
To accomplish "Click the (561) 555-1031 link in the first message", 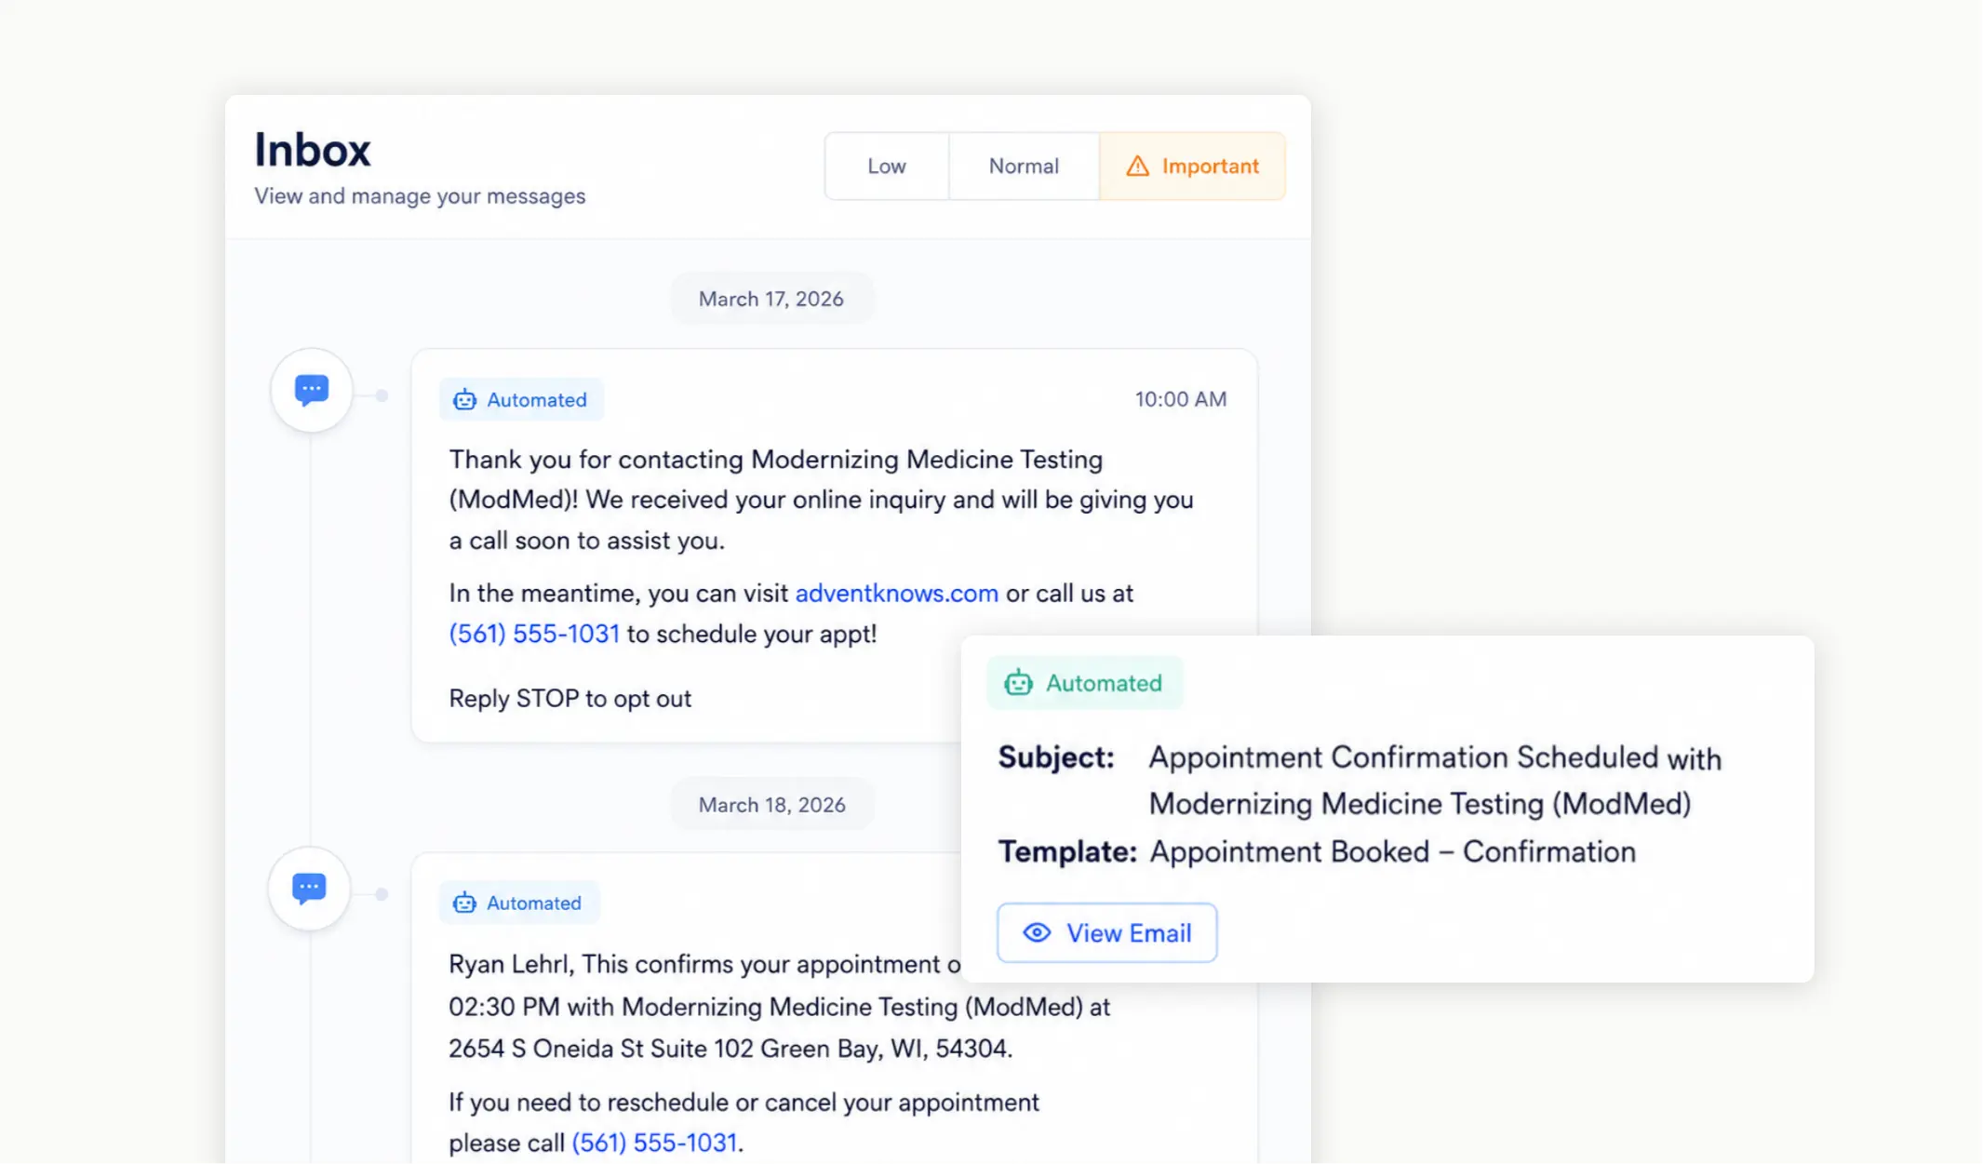I will click(534, 634).
